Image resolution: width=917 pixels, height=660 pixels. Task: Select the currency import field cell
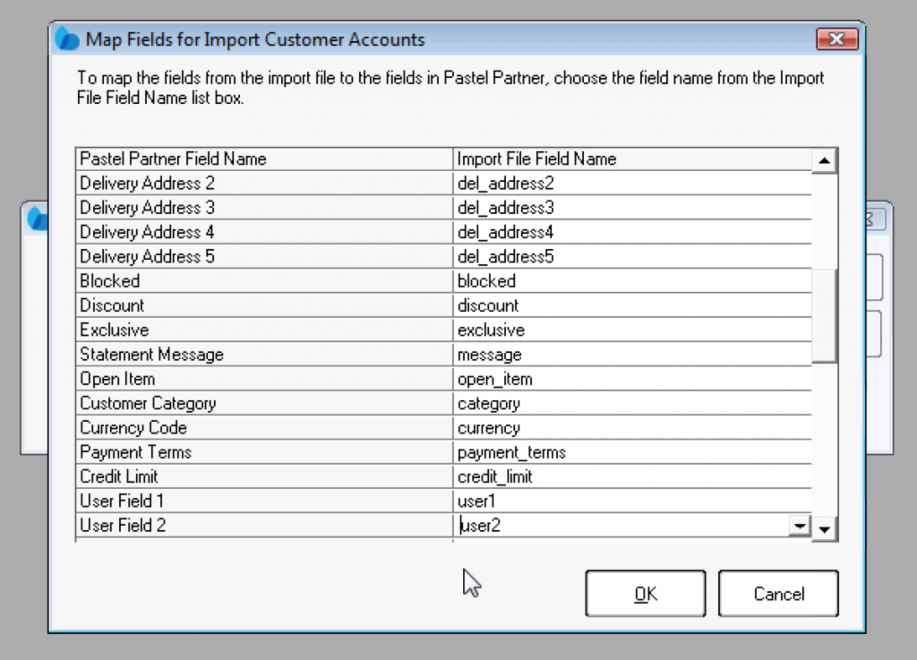tap(632, 428)
